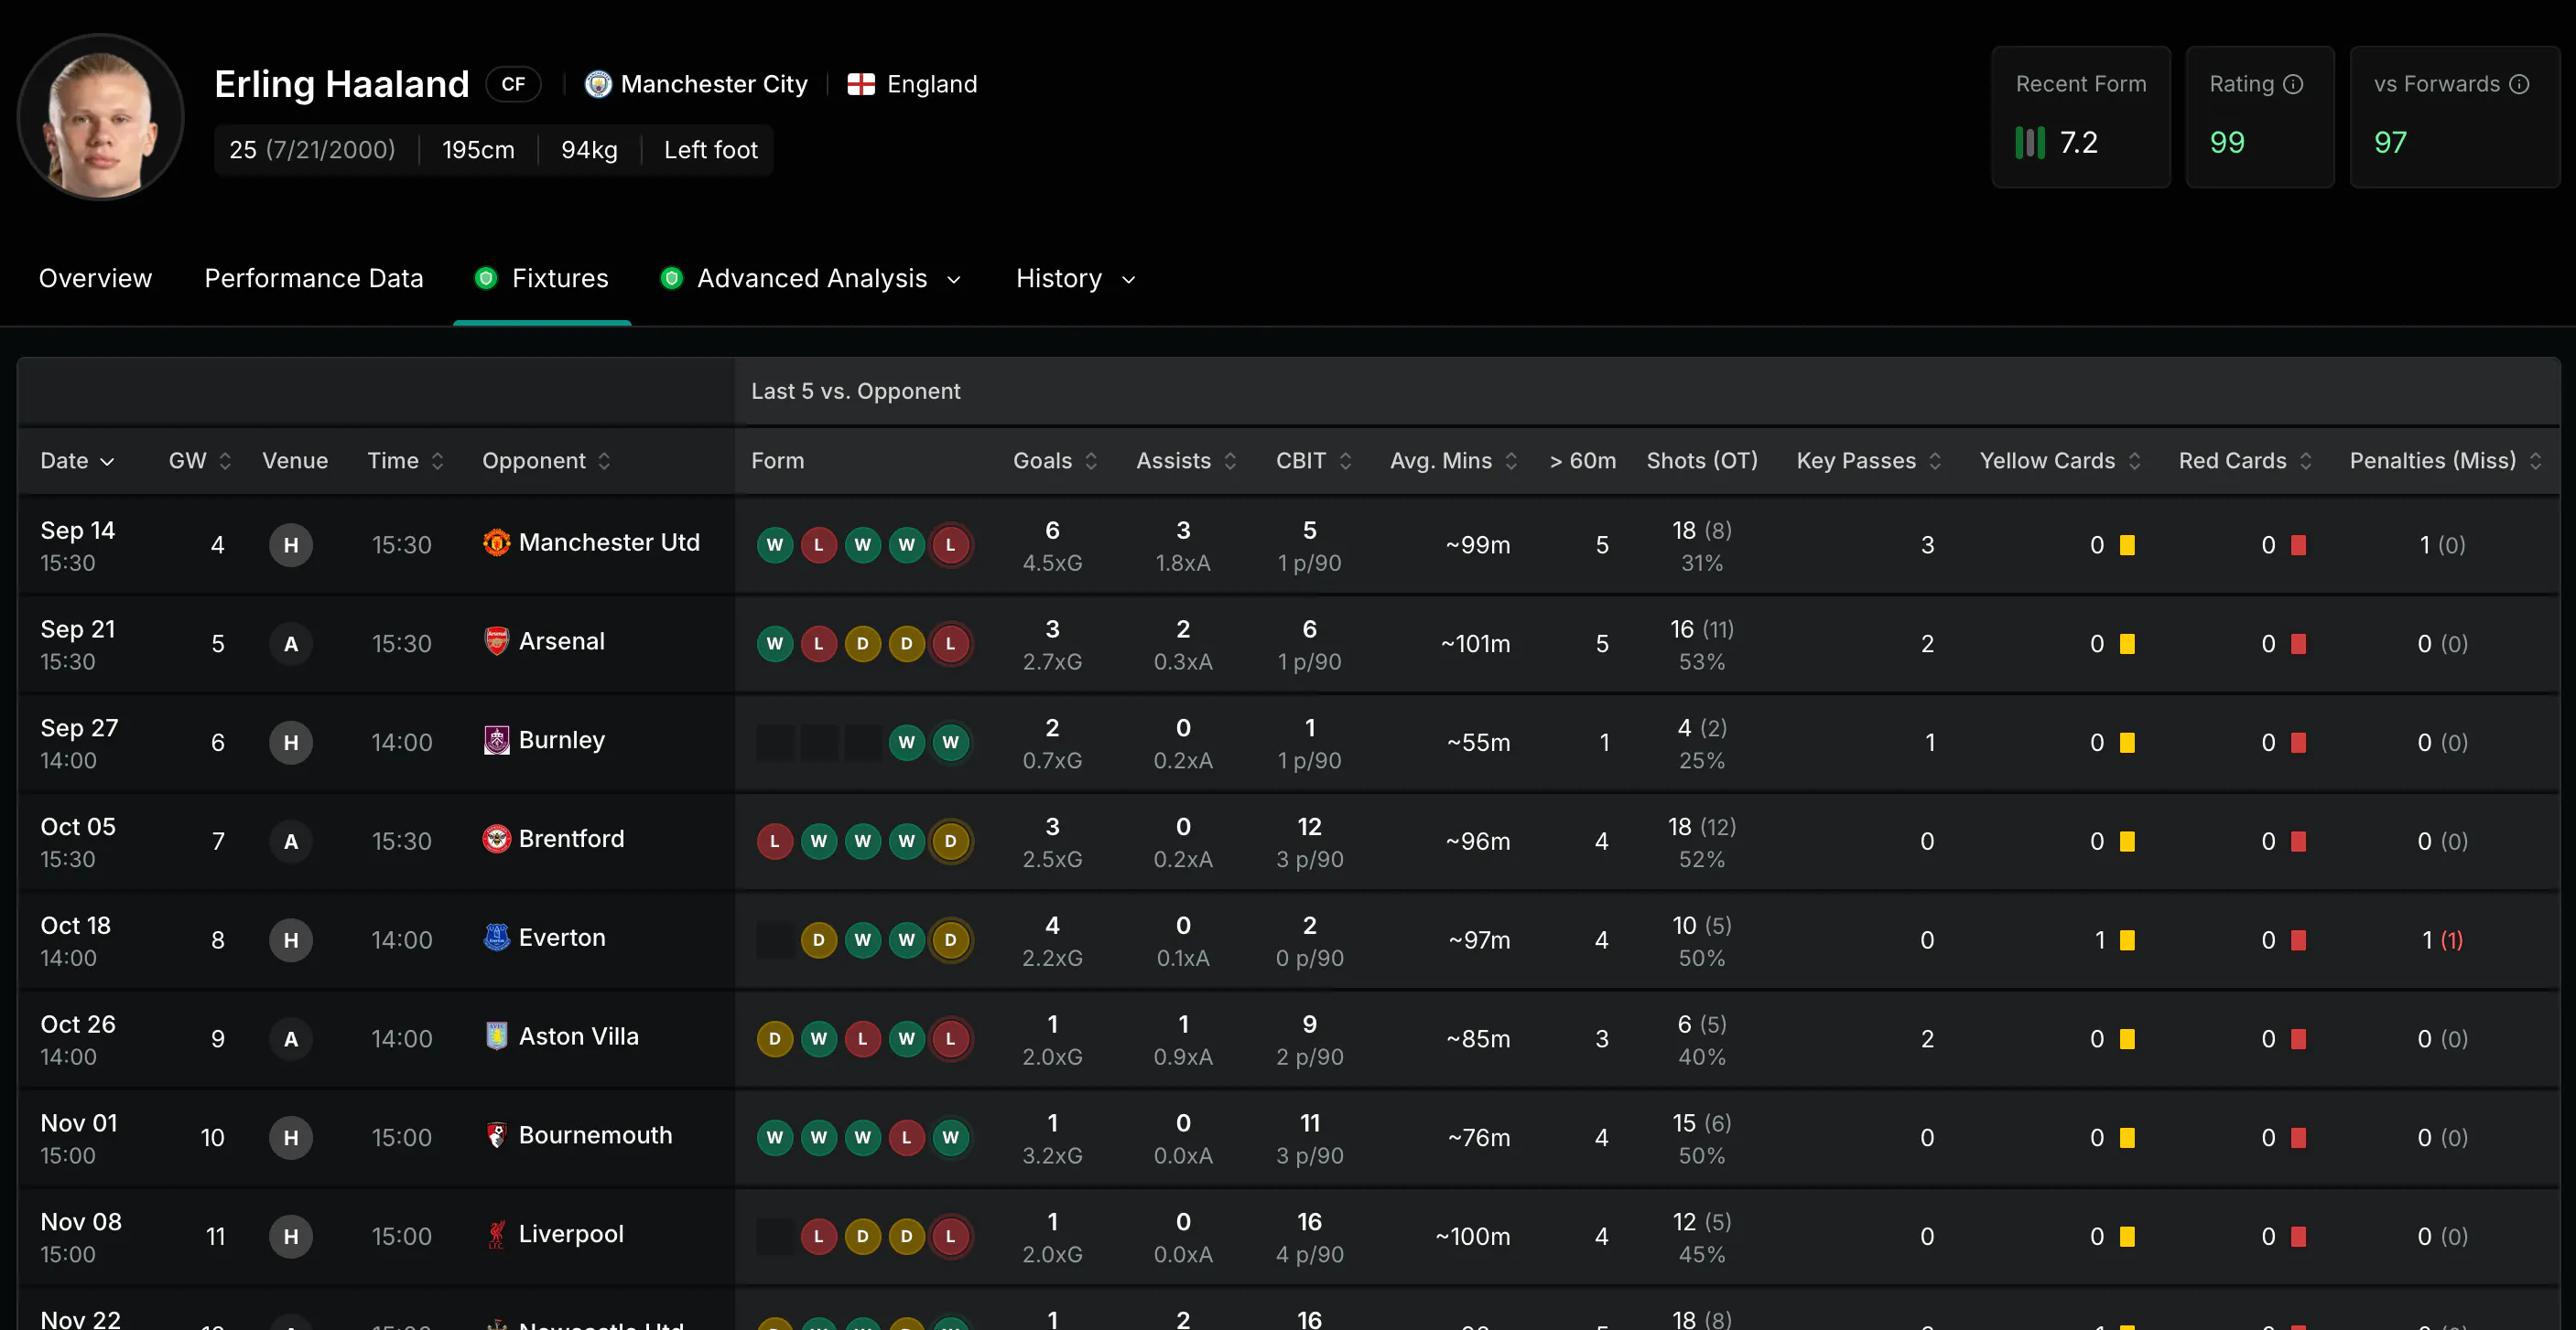
Task: Click the Recent Form green bars indicator
Action: pos(2030,143)
